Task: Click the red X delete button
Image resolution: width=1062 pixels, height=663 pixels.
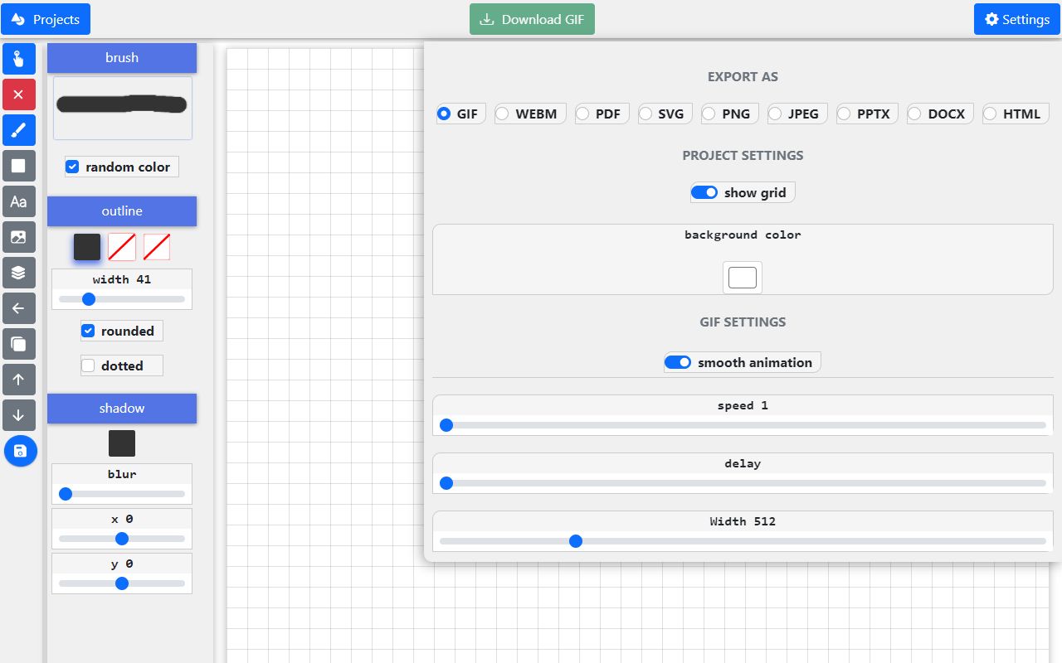Action: coord(18,94)
